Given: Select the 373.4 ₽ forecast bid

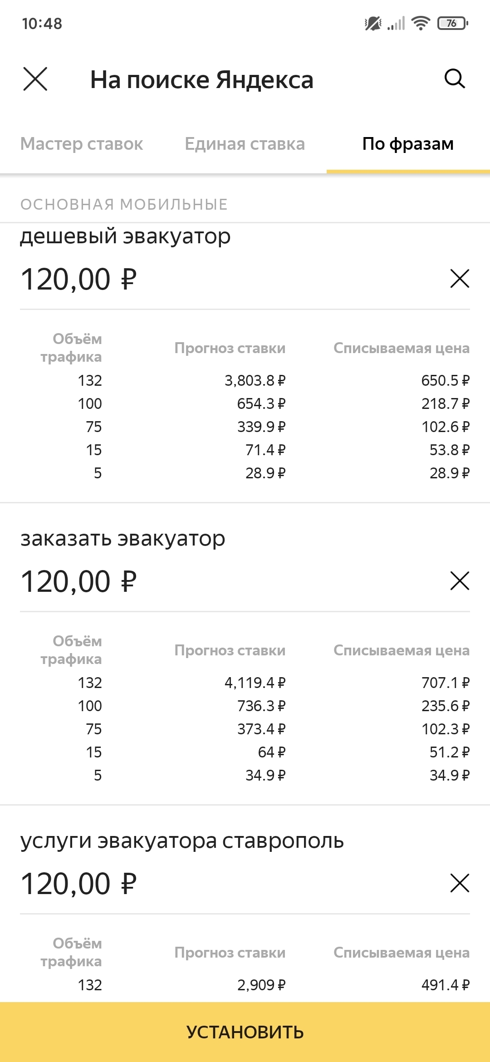Looking at the screenshot, I should (x=261, y=729).
